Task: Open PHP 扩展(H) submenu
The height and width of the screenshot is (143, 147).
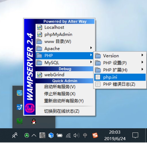Action: coord(120,70)
